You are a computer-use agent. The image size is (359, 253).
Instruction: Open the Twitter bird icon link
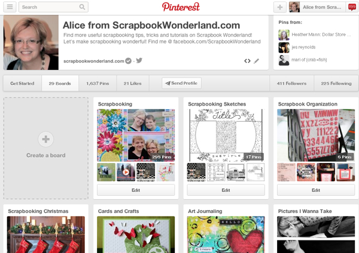139,60
